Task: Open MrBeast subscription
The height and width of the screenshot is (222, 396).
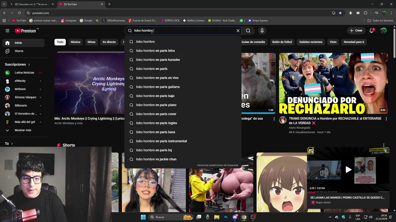Action: pos(24,89)
